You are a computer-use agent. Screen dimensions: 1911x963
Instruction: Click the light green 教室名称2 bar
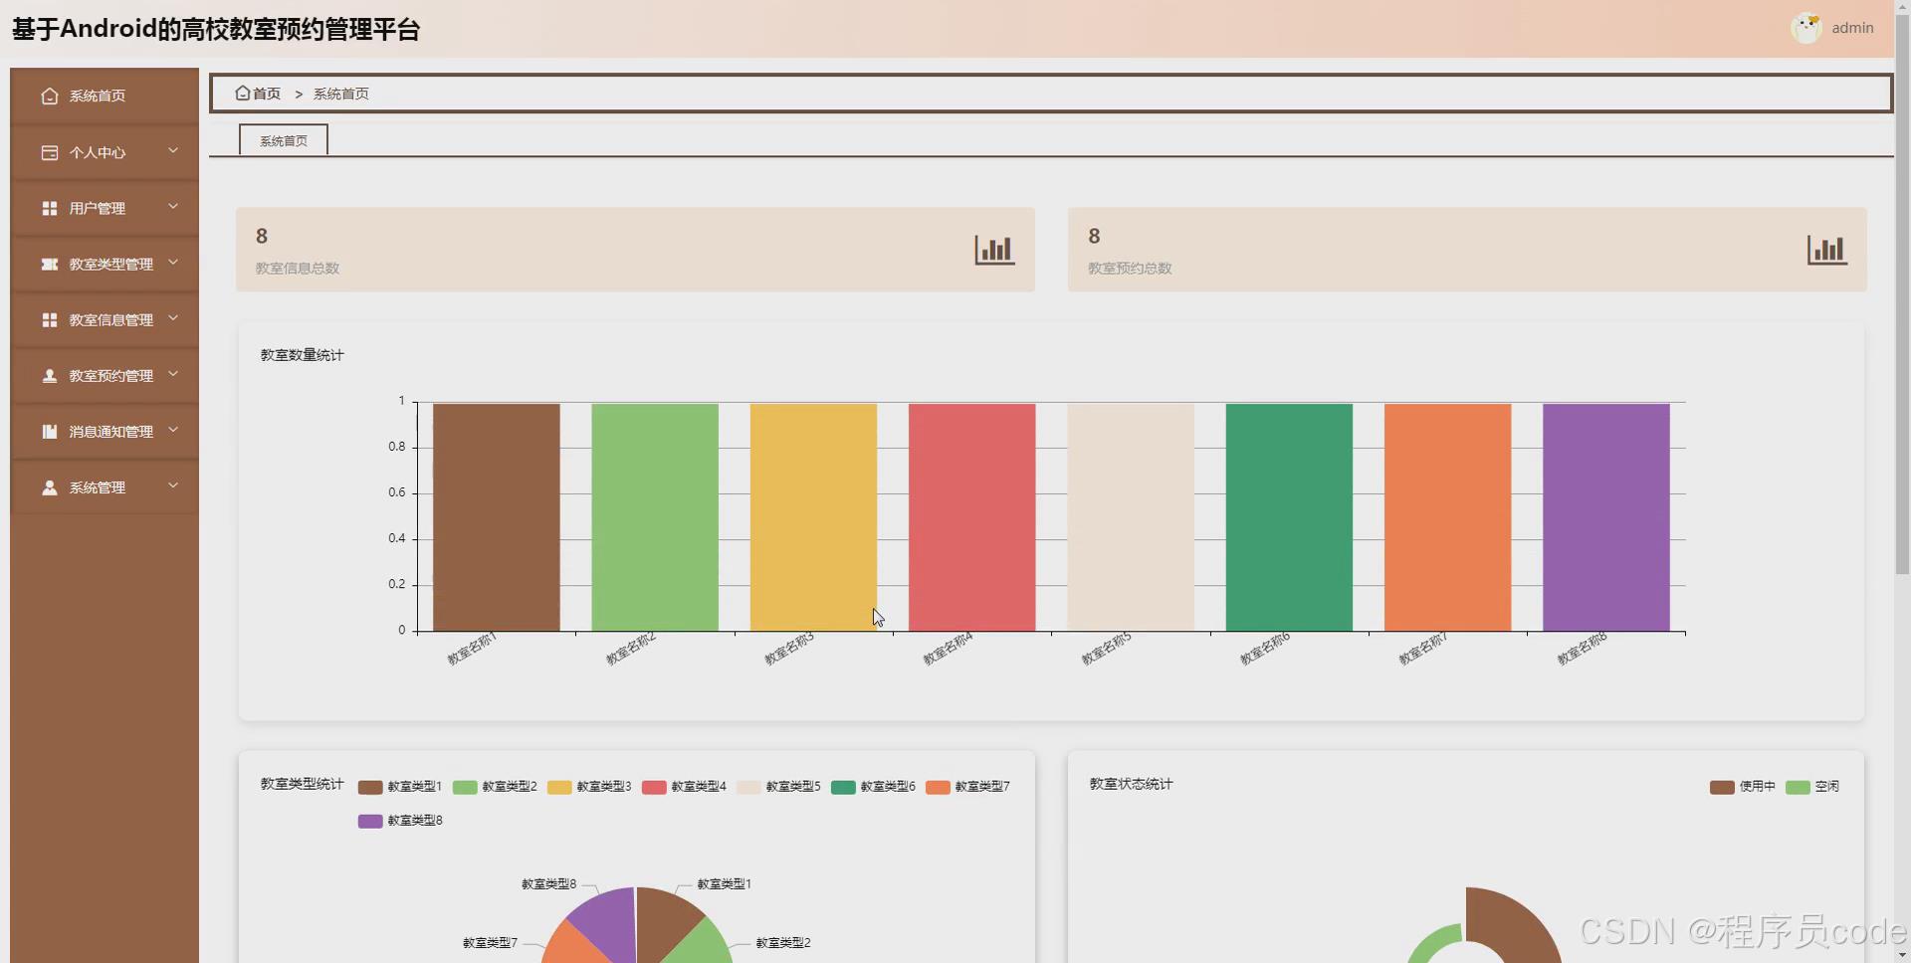tap(655, 517)
